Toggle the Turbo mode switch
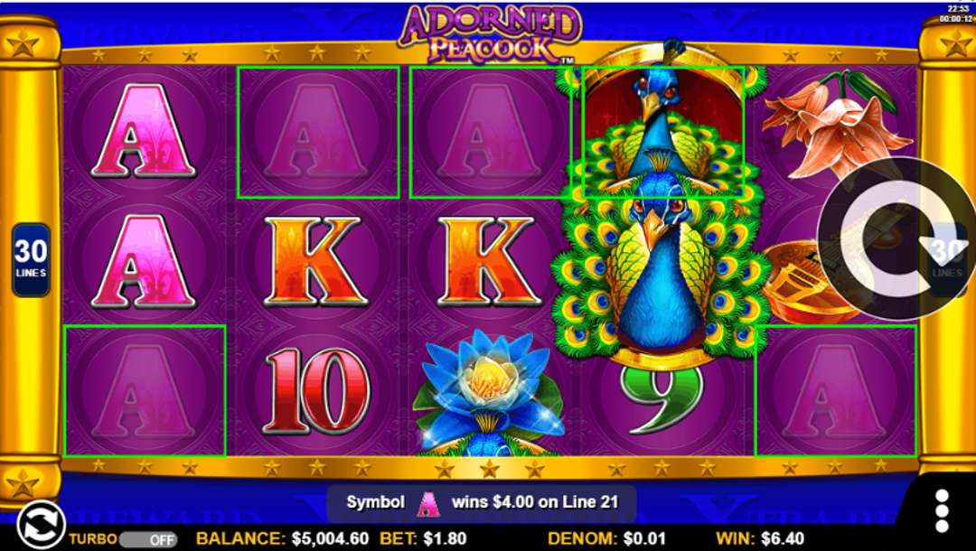Screen dimensions: 976x551 pos(148,540)
